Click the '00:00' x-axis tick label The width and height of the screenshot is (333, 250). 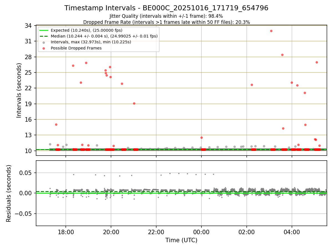pyautogui.click(x=201, y=232)
